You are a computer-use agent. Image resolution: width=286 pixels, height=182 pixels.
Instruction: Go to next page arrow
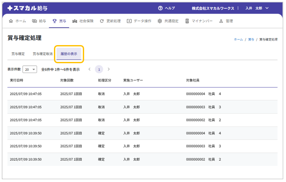tap(109, 69)
